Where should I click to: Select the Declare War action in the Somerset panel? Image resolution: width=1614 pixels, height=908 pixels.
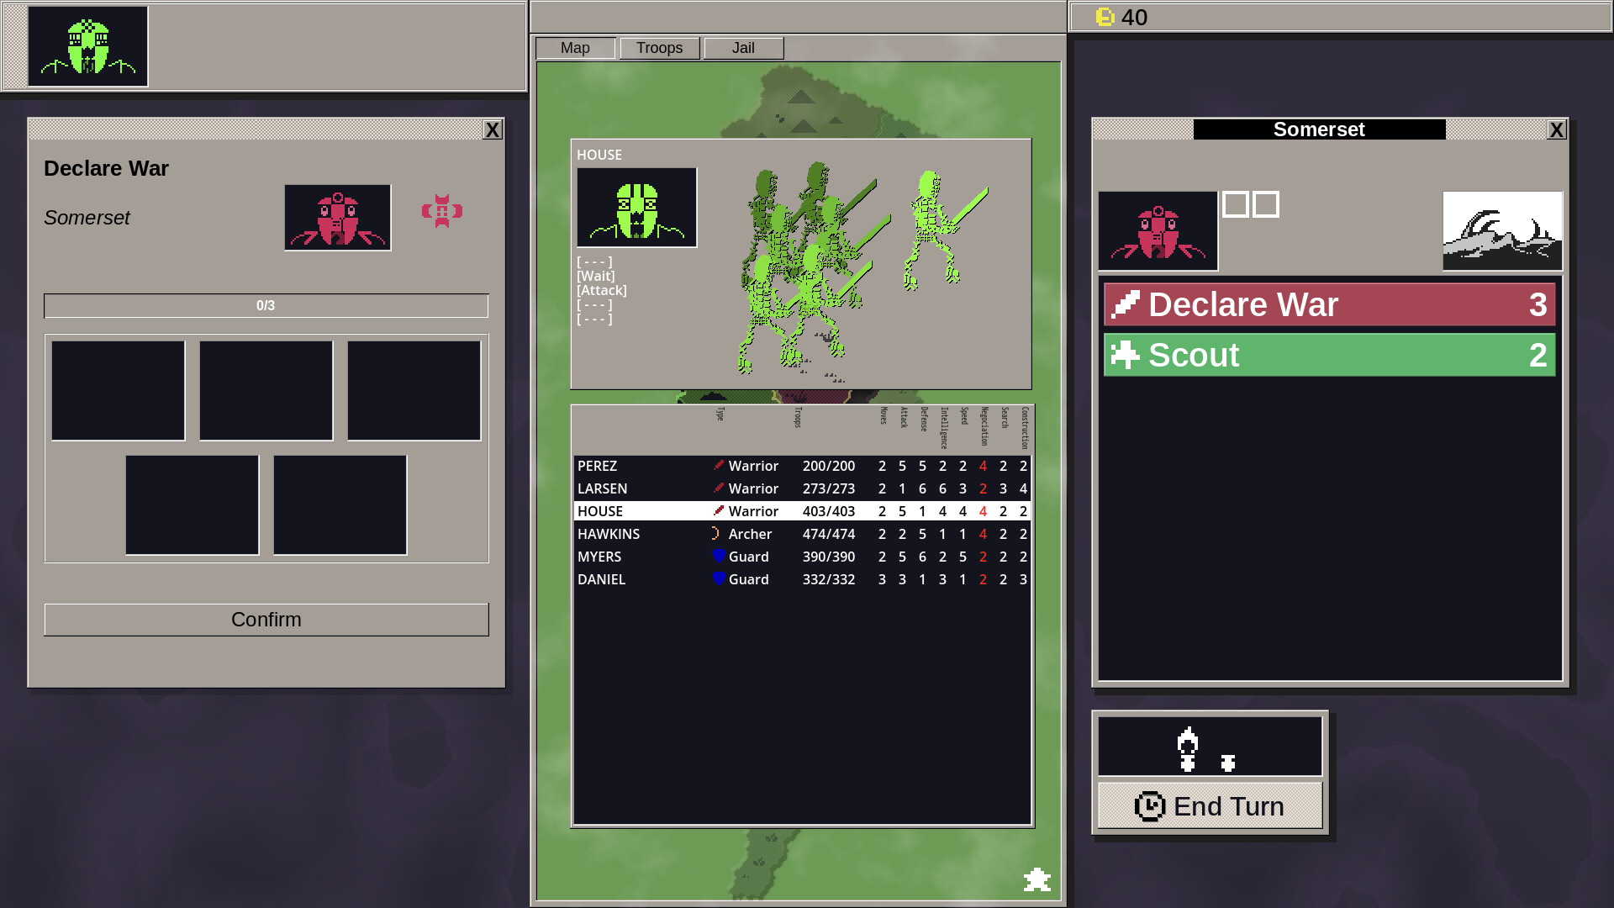click(x=1328, y=304)
